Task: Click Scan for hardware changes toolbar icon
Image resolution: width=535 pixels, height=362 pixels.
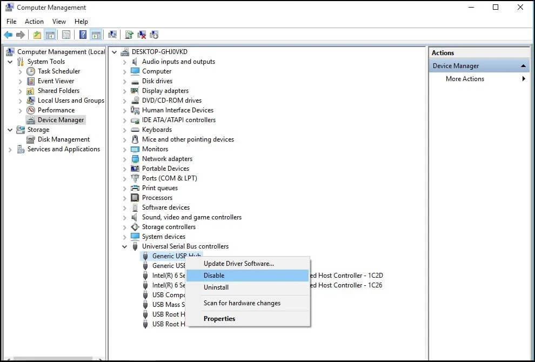Action: click(112, 35)
